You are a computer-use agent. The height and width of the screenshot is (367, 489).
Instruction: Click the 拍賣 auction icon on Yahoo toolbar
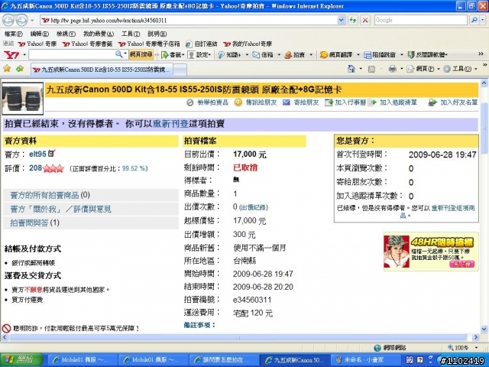[288, 55]
